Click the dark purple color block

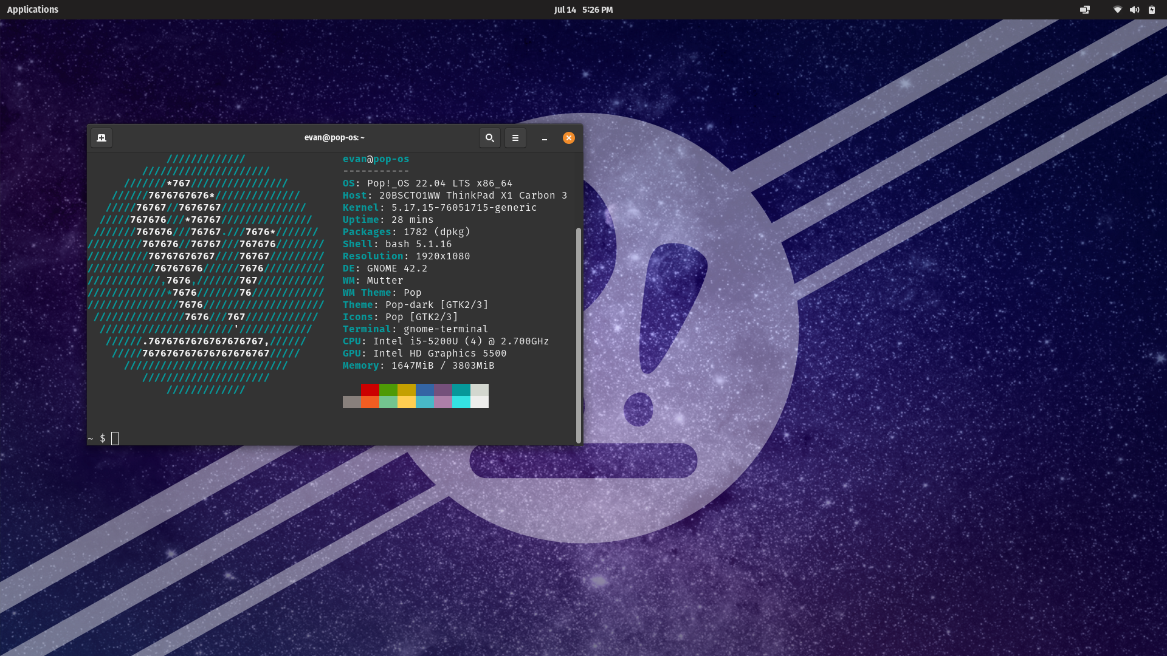coord(443,390)
